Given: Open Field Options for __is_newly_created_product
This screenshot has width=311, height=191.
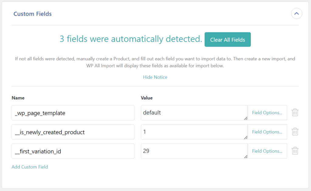Looking at the screenshot, I should point(267,132).
